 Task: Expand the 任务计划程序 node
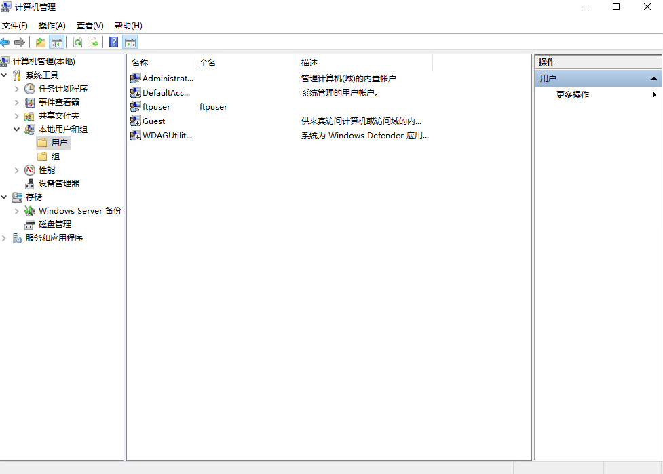[x=16, y=89]
